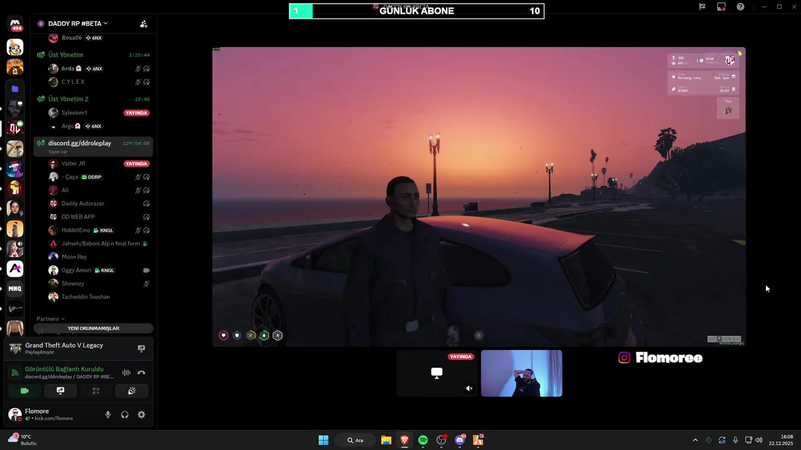Open soundboard button in voice panel
801x450 pixels.
(132, 391)
